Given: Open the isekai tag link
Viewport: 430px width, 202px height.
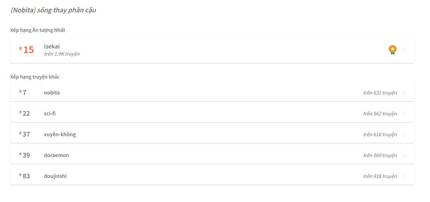Looking at the screenshot, I should tap(52, 46).
